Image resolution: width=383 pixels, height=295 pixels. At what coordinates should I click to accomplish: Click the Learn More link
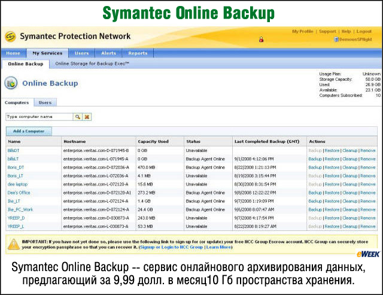218,247
